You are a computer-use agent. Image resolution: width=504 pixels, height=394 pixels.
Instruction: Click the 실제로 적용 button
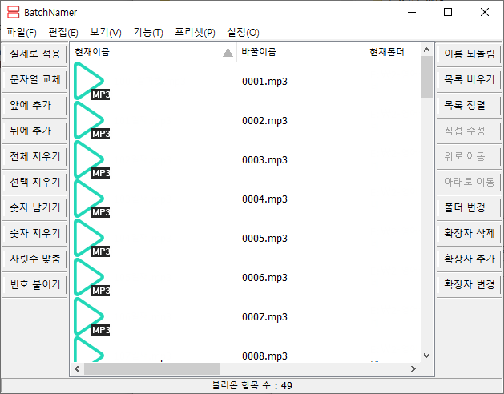pyautogui.click(x=34, y=54)
